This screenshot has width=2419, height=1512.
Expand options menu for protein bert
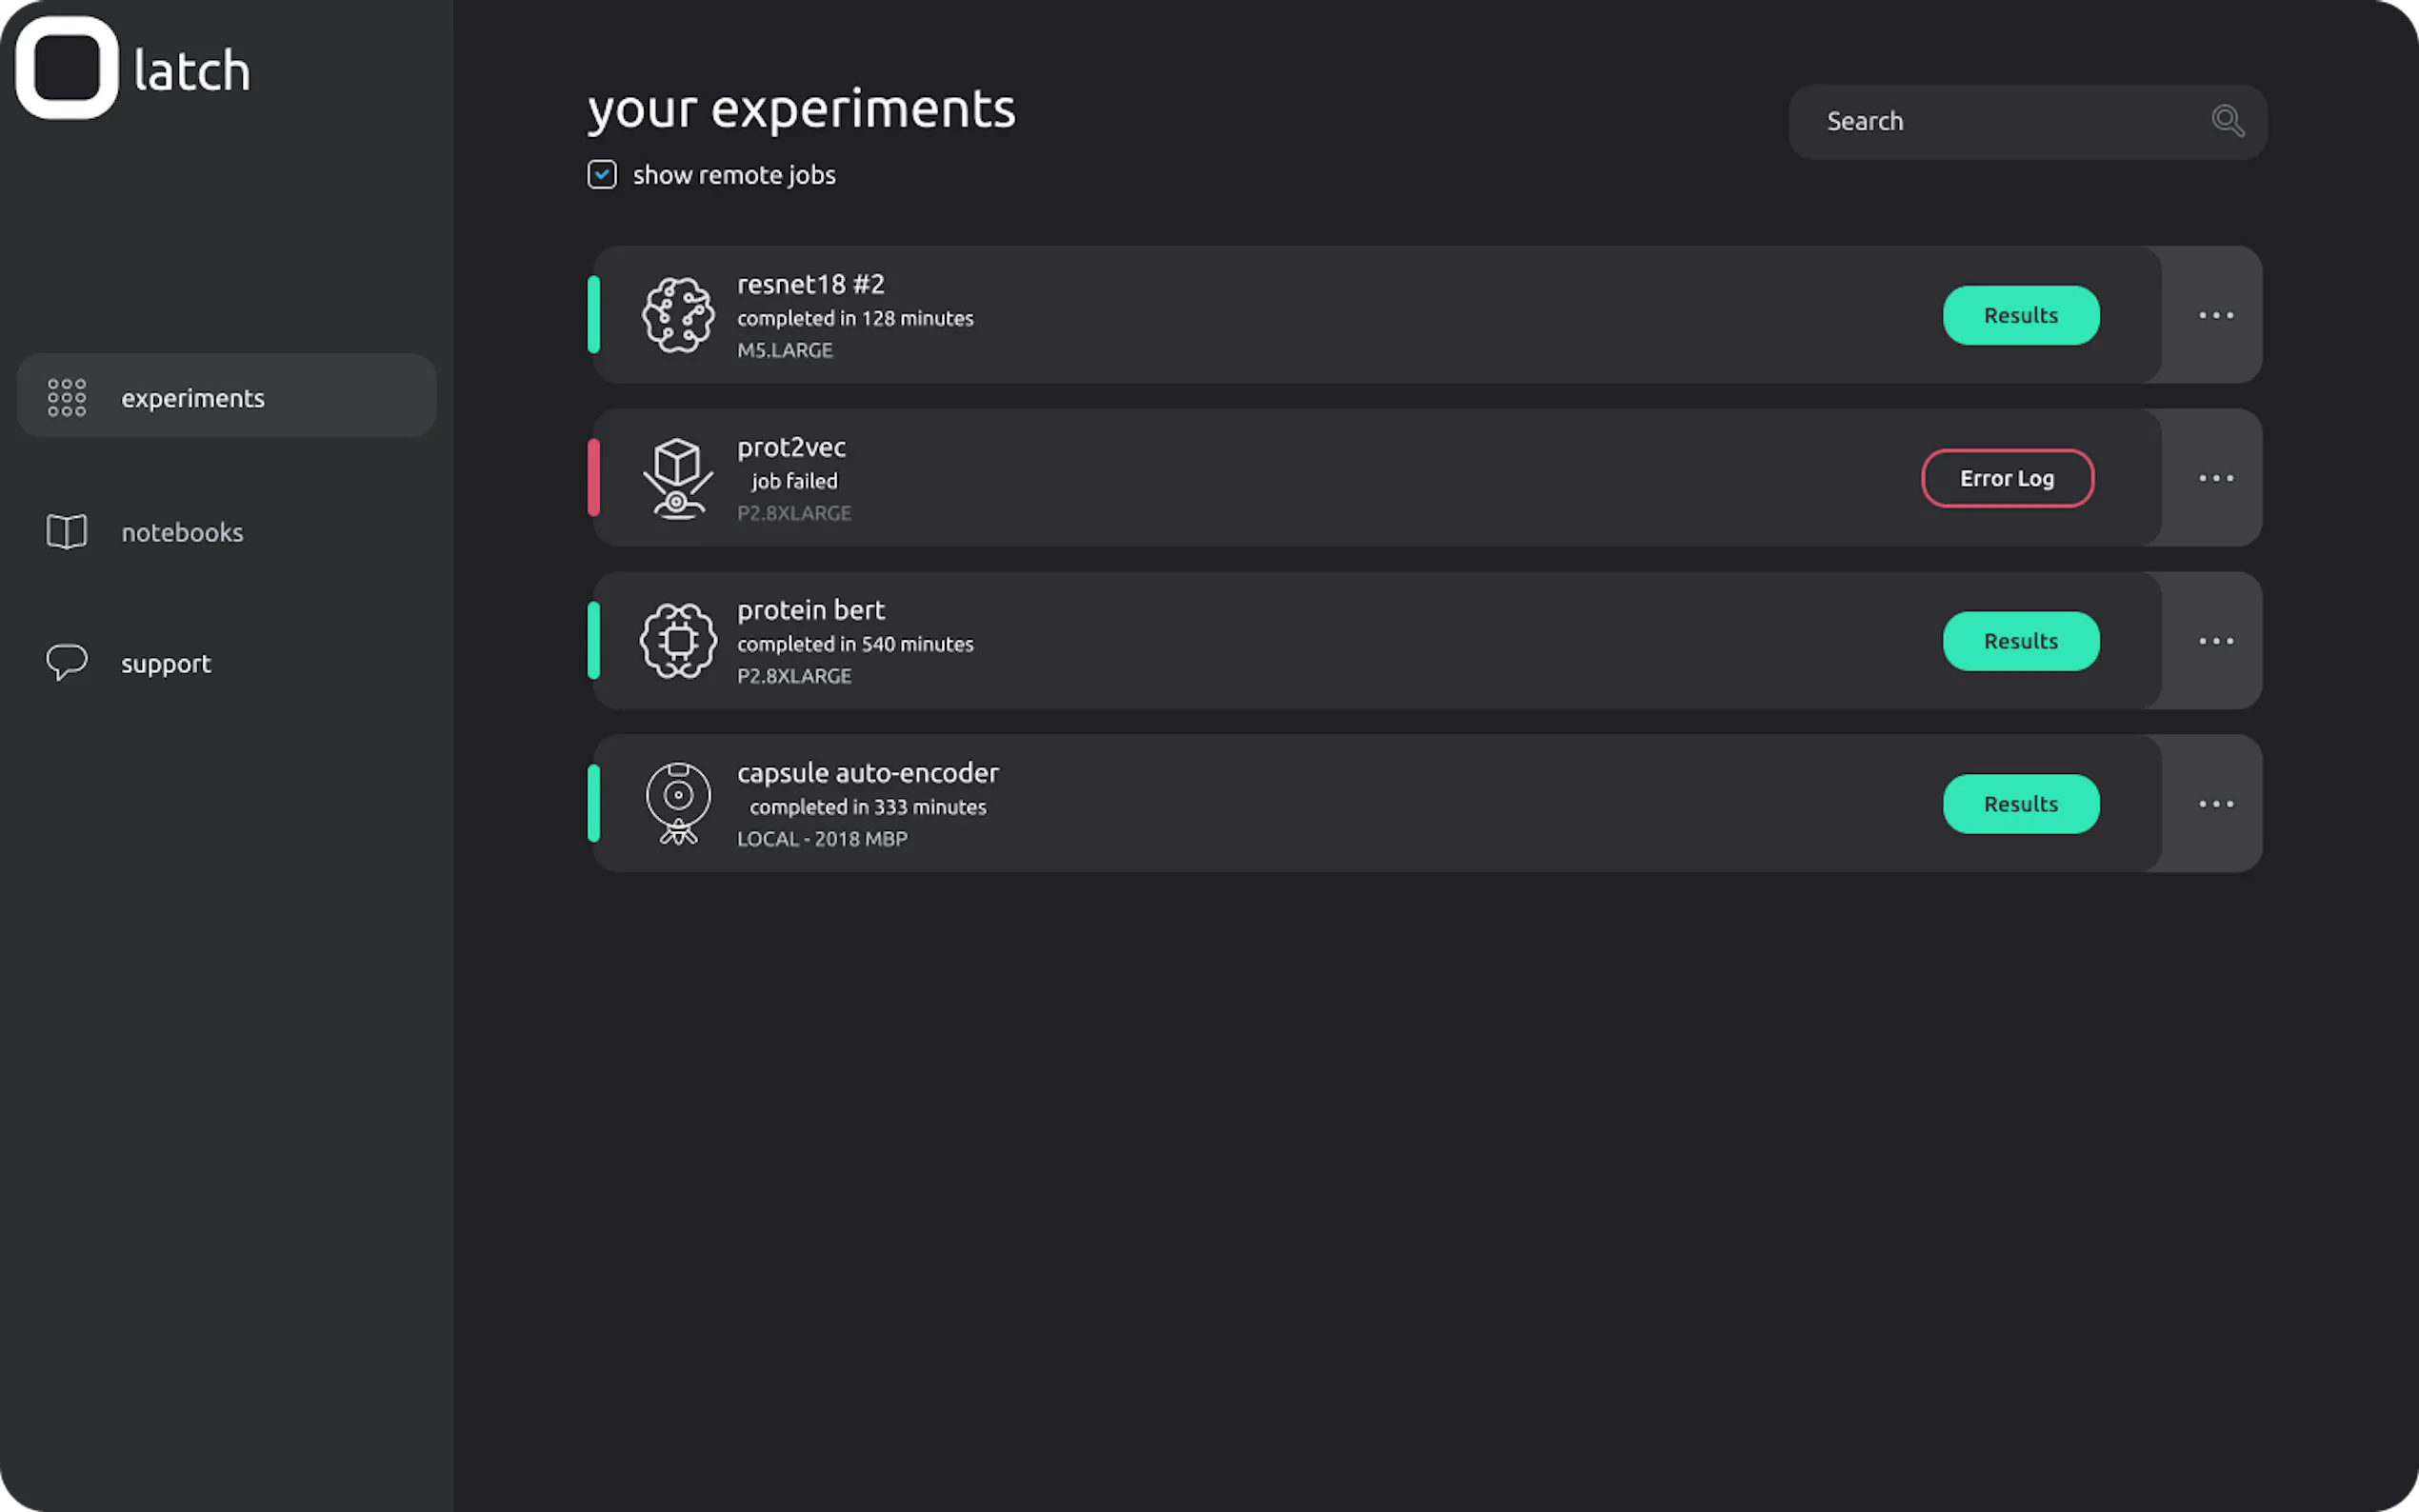[2215, 641]
